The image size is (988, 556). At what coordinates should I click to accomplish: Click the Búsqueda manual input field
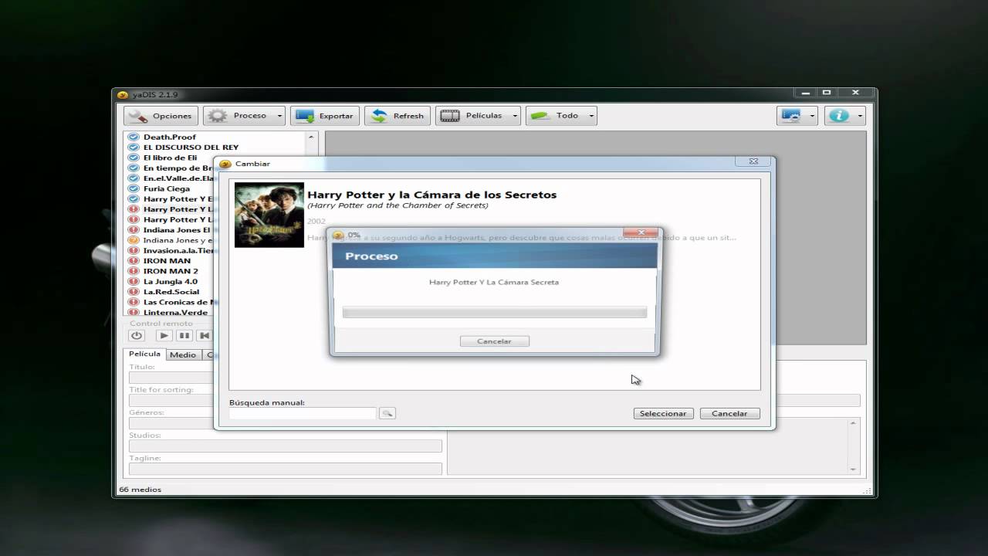[x=303, y=413]
